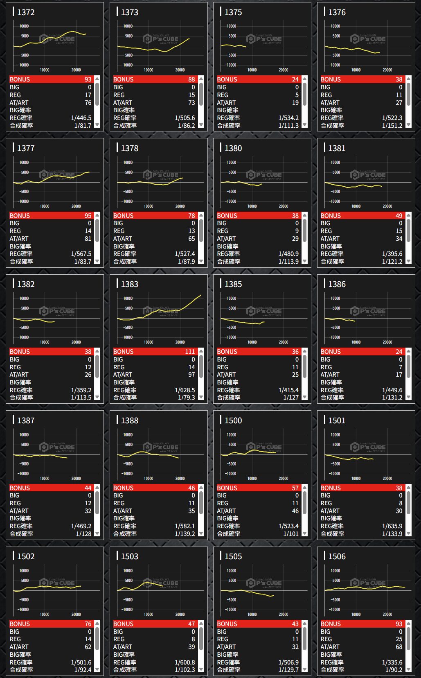Click scroll-down arrow in machine 1502 data list
Screen dimensions: 421x678
click(97, 669)
